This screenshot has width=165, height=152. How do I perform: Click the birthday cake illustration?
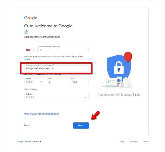(127, 82)
